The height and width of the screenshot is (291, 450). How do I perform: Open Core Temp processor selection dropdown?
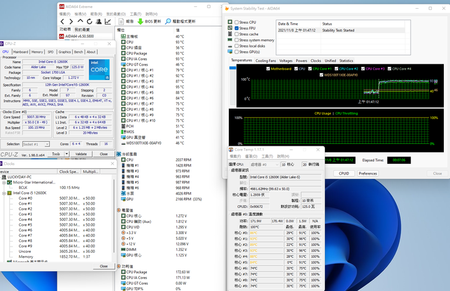264,165
